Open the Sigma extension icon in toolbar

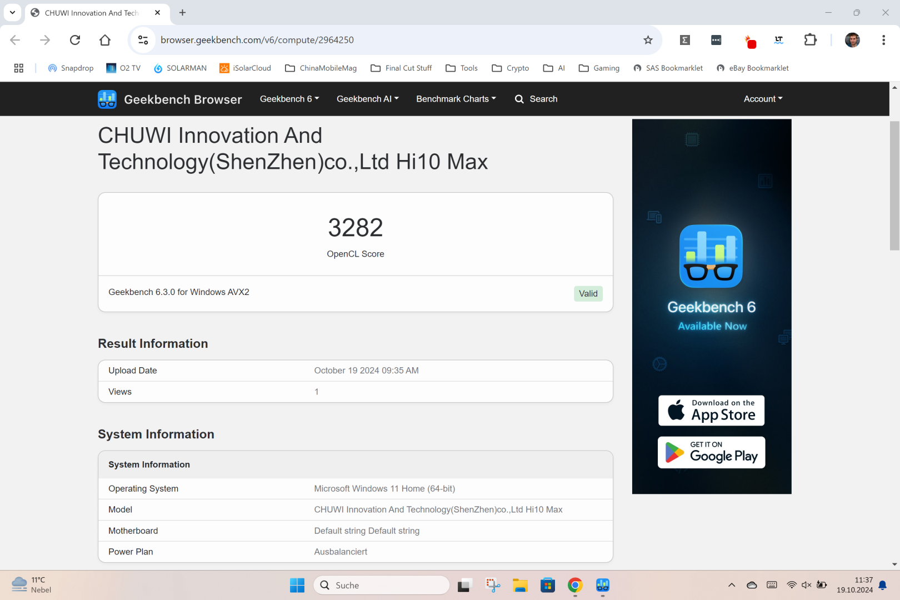pyautogui.click(x=685, y=40)
